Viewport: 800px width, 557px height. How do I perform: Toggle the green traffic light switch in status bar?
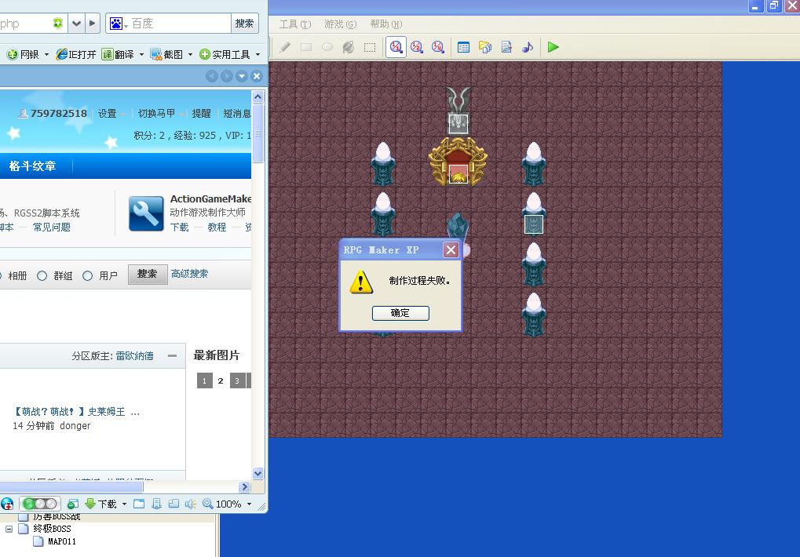click(x=40, y=504)
